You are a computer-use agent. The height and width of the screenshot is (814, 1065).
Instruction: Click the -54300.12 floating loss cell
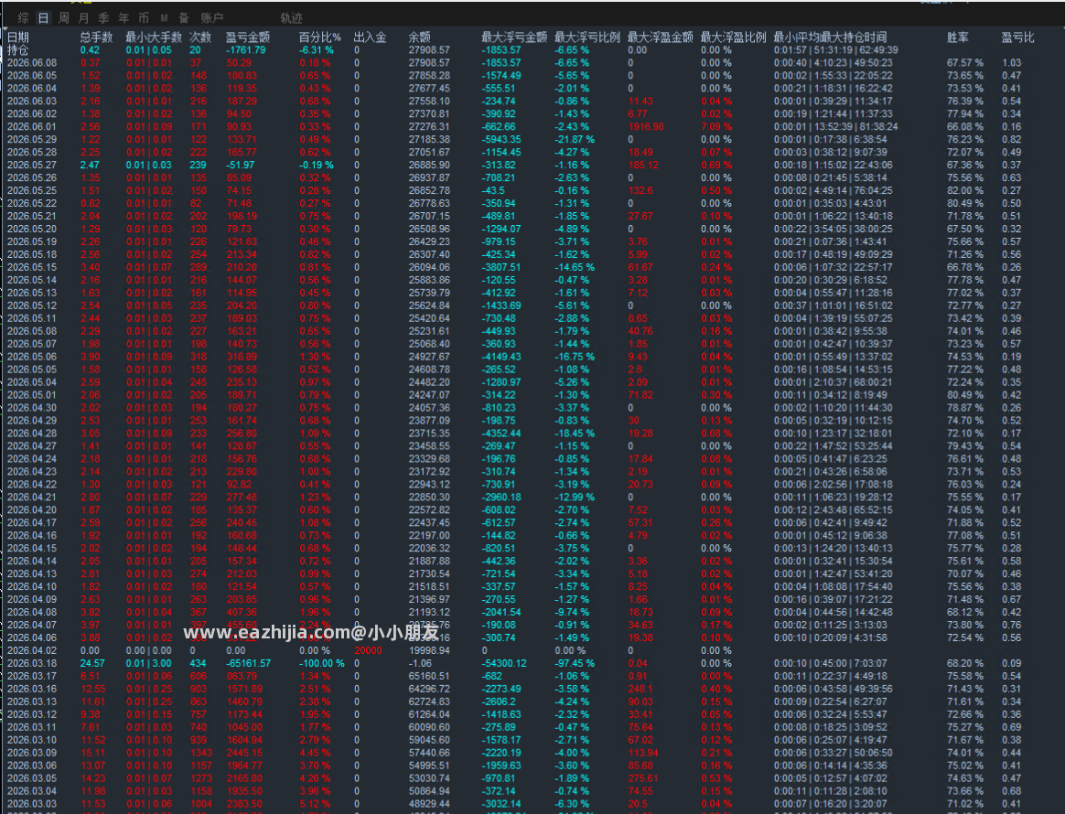(504, 663)
